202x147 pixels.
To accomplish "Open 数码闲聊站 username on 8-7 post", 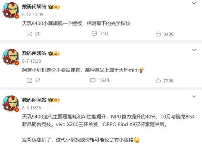I will tap(34, 53).
